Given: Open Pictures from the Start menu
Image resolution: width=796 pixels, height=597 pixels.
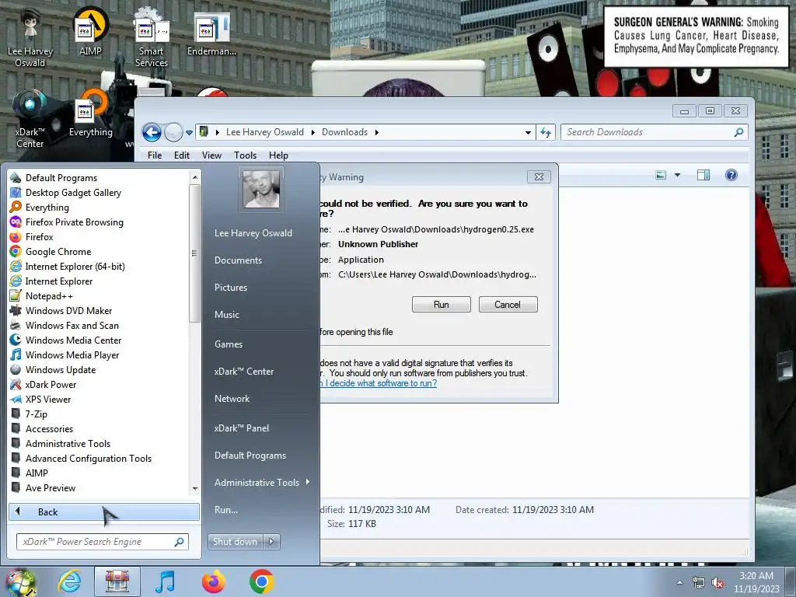Looking at the screenshot, I should pos(230,288).
